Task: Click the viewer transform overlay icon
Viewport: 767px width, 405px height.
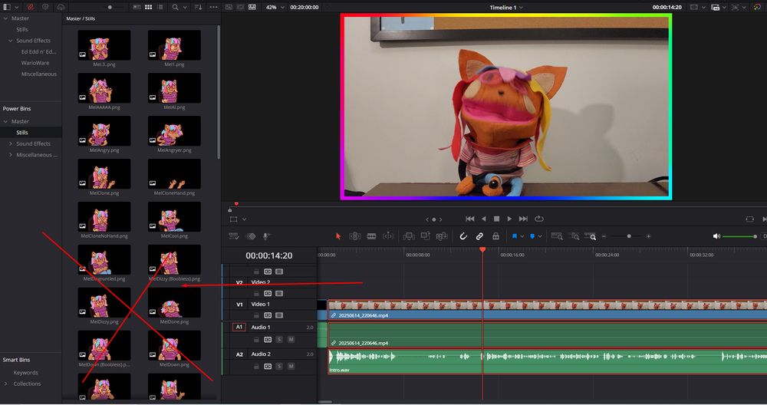Action: coord(234,219)
